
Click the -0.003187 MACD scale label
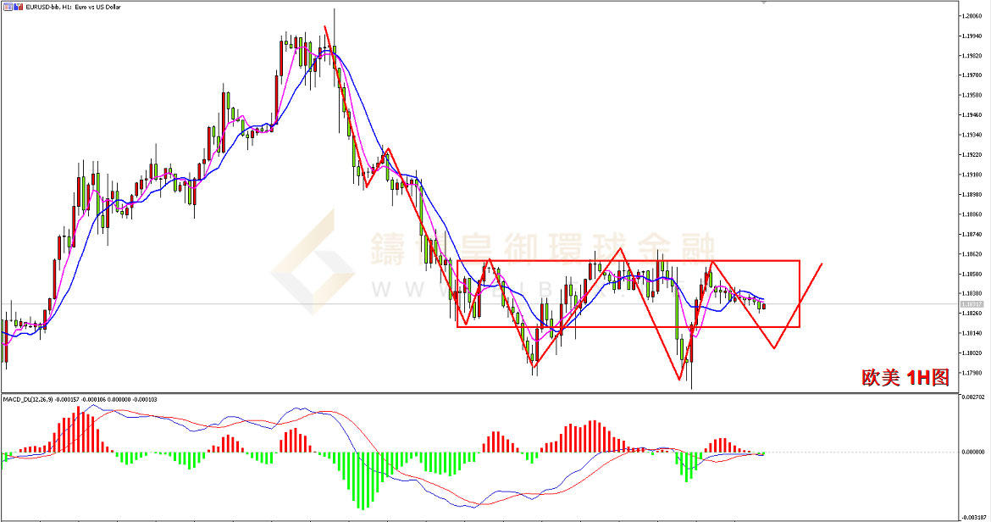pyautogui.click(x=972, y=514)
